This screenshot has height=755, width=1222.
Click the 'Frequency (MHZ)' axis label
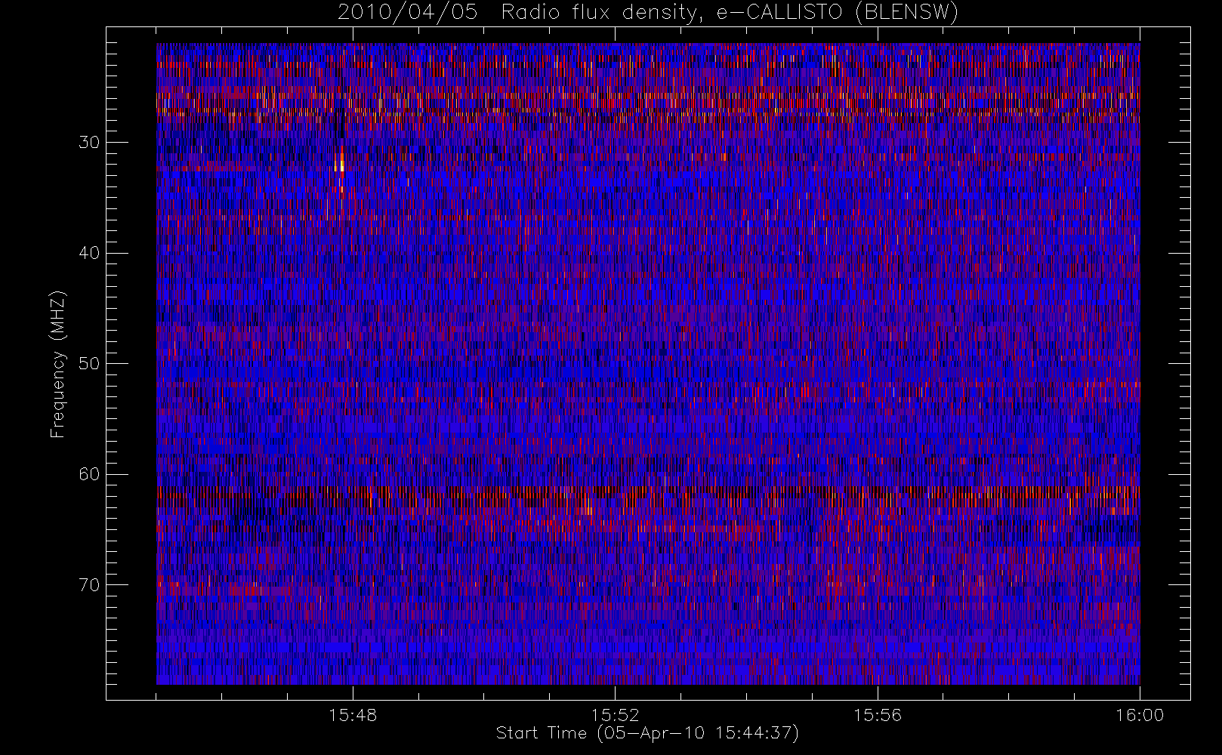point(57,364)
